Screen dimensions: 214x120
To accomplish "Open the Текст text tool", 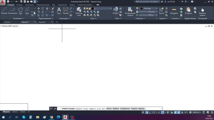I will pyautogui.click(x=59, y=11).
